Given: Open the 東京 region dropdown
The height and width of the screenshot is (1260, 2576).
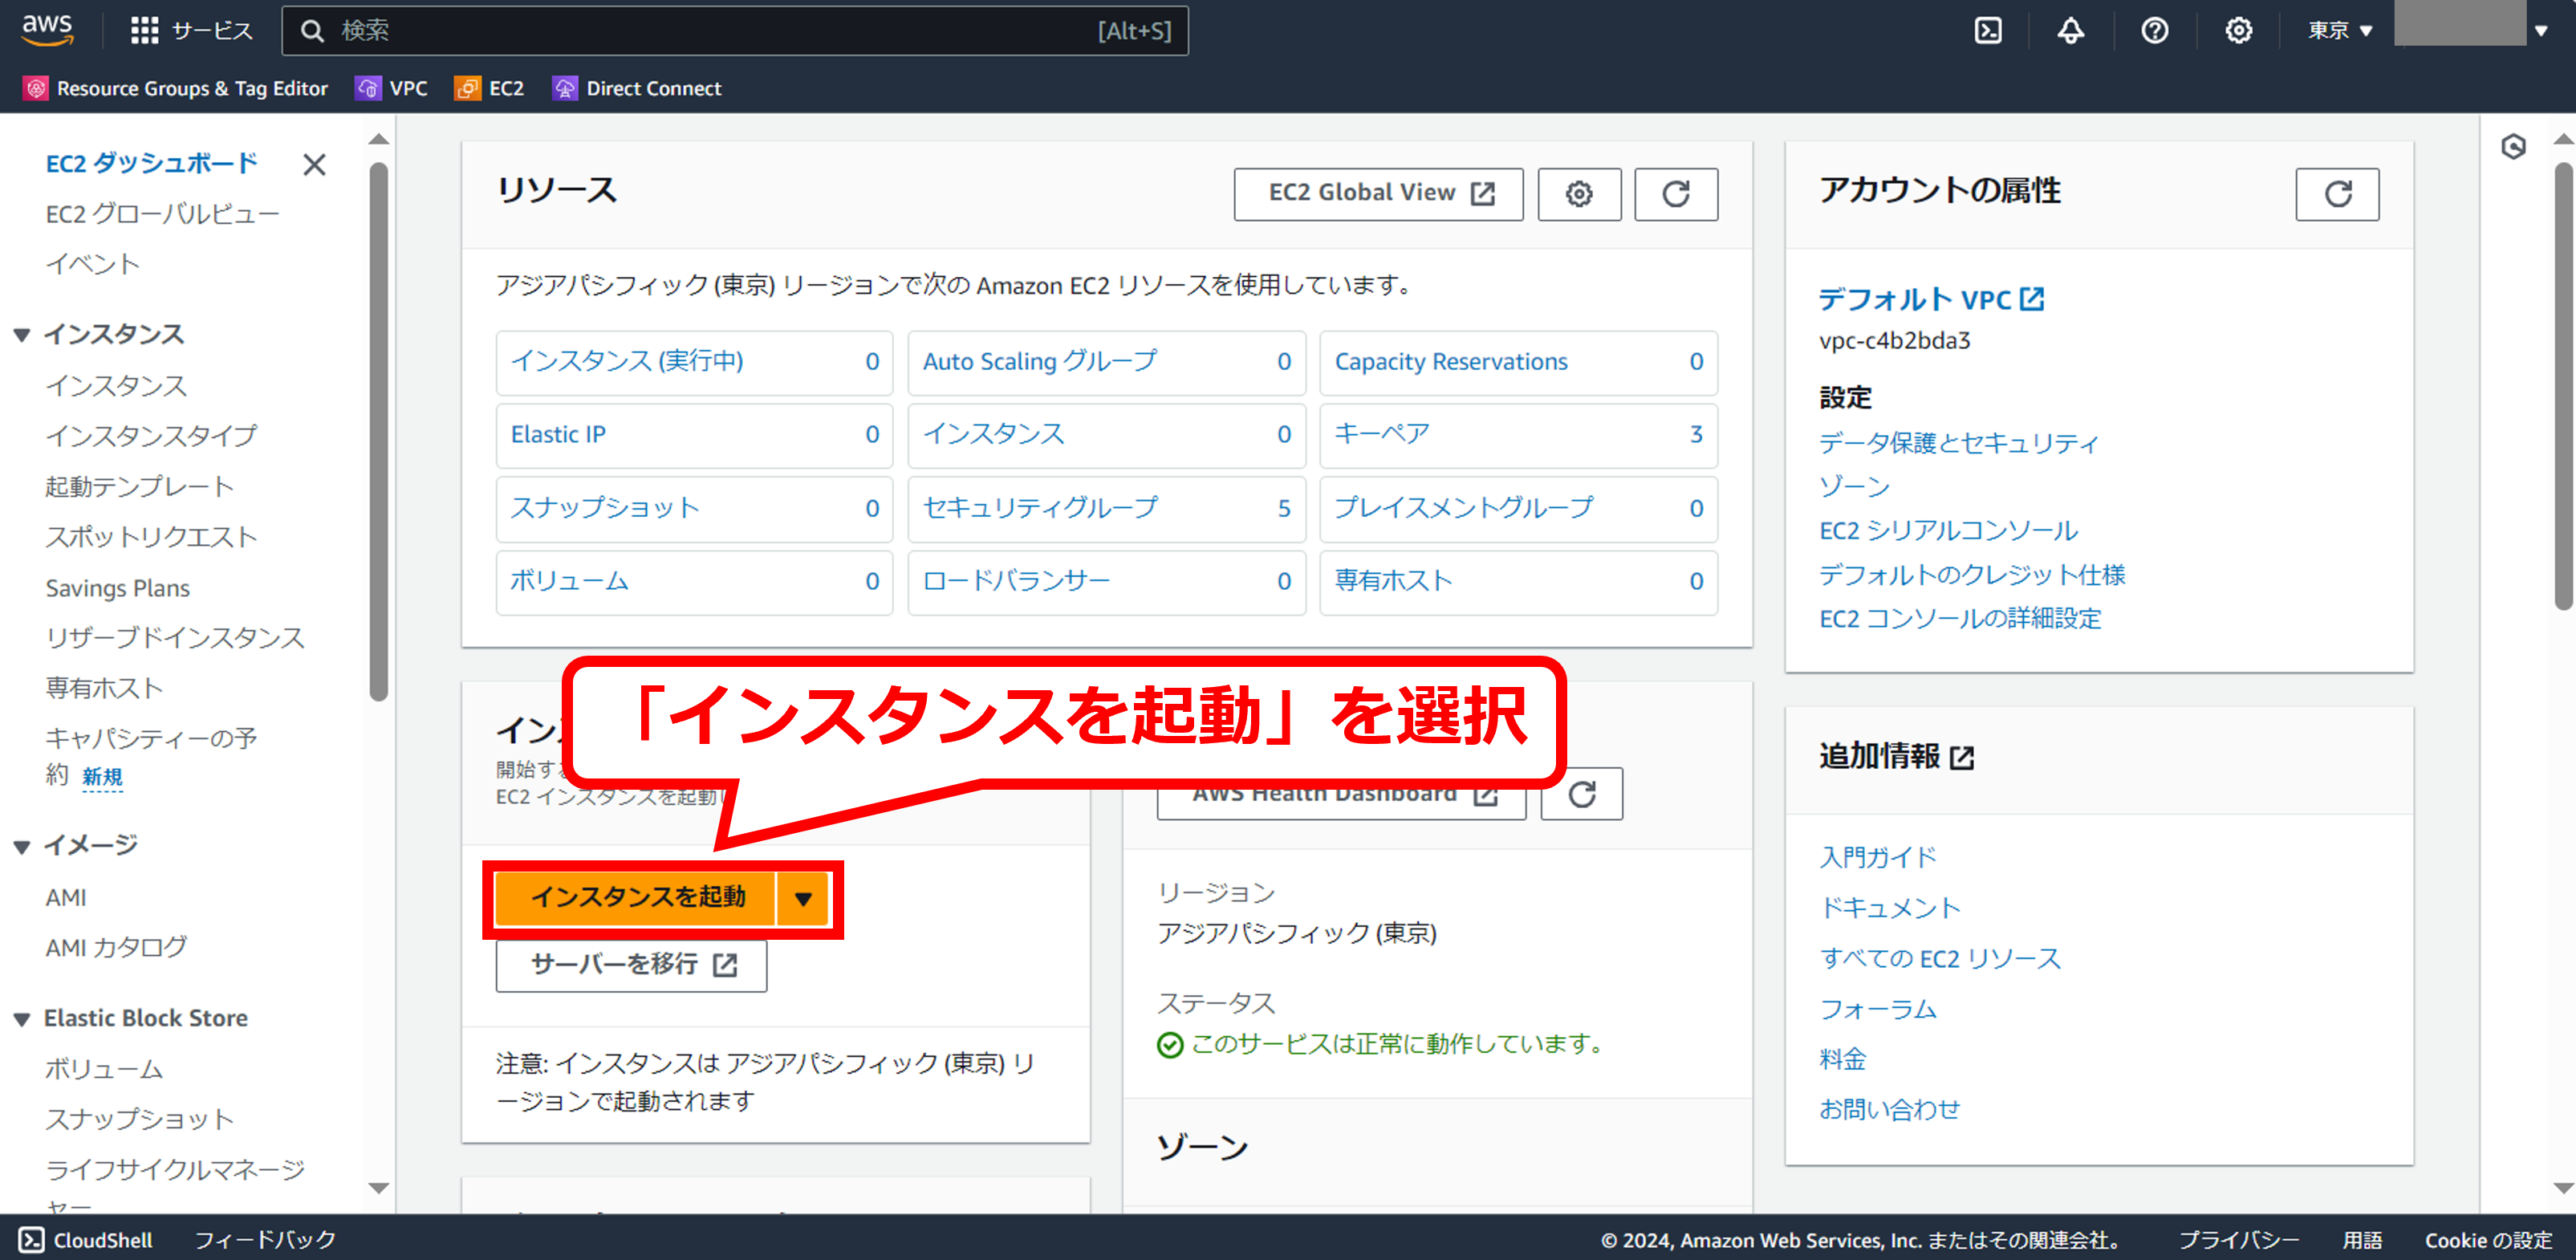Looking at the screenshot, I should [2339, 31].
